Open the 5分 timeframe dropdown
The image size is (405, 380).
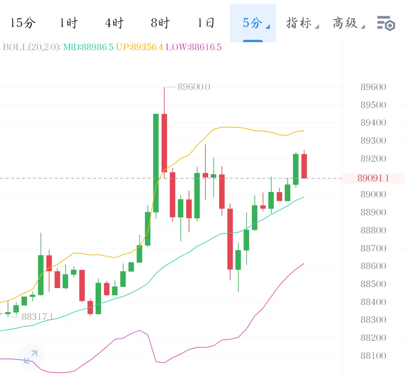tap(253, 23)
